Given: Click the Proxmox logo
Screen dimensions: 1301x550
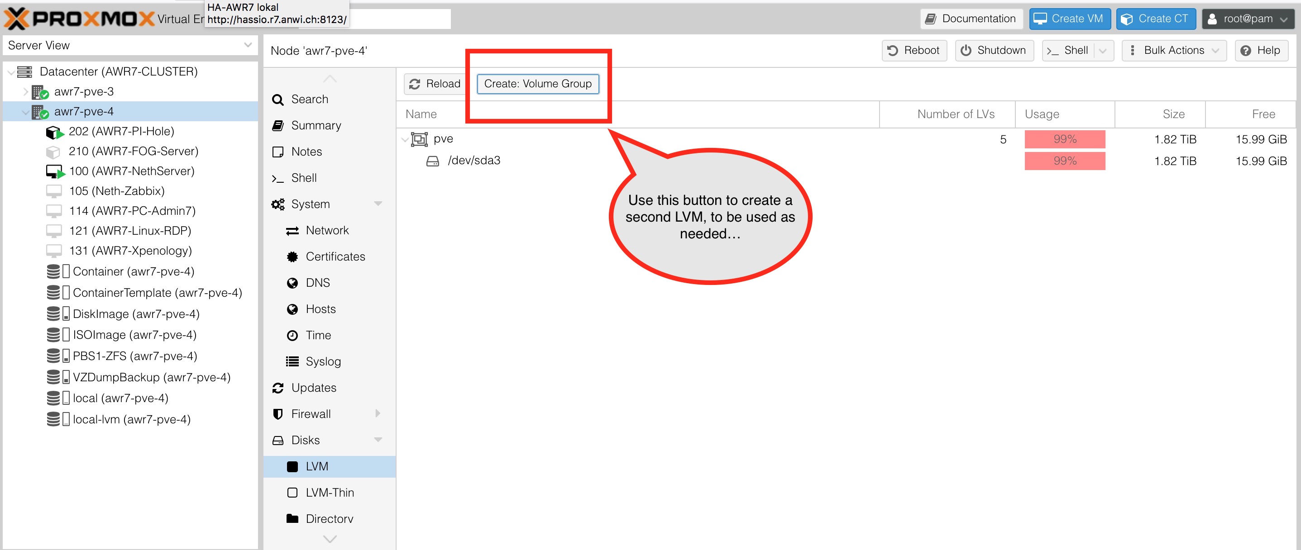Looking at the screenshot, I should click(79, 19).
